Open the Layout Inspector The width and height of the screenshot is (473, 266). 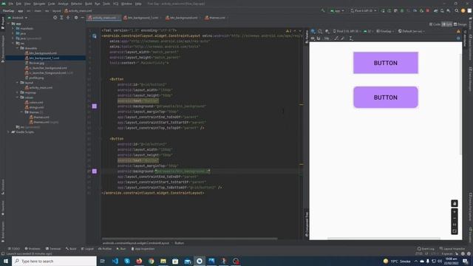(452, 249)
